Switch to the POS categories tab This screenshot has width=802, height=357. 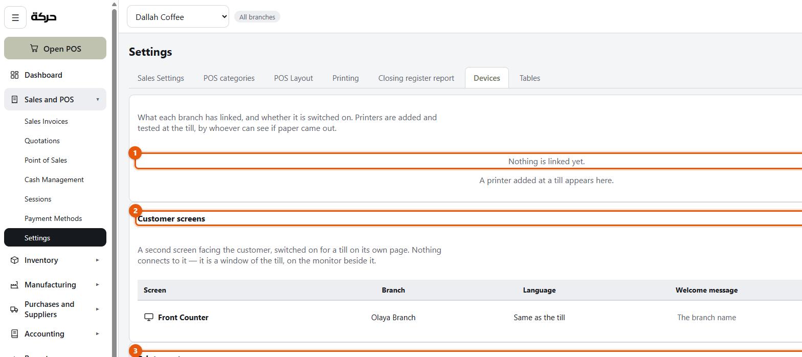229,78
